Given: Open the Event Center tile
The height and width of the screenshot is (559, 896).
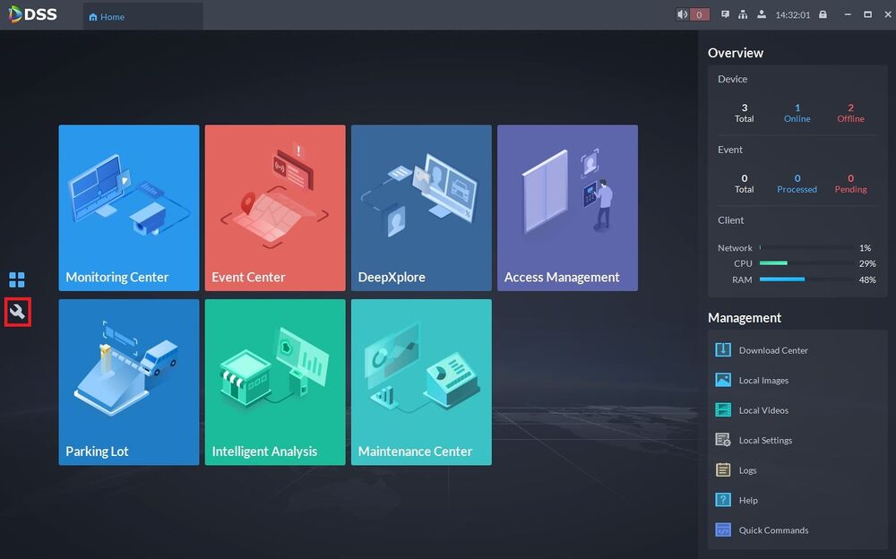Looking at the screenshot, I should pyautogui.click(x=275, y=208).
